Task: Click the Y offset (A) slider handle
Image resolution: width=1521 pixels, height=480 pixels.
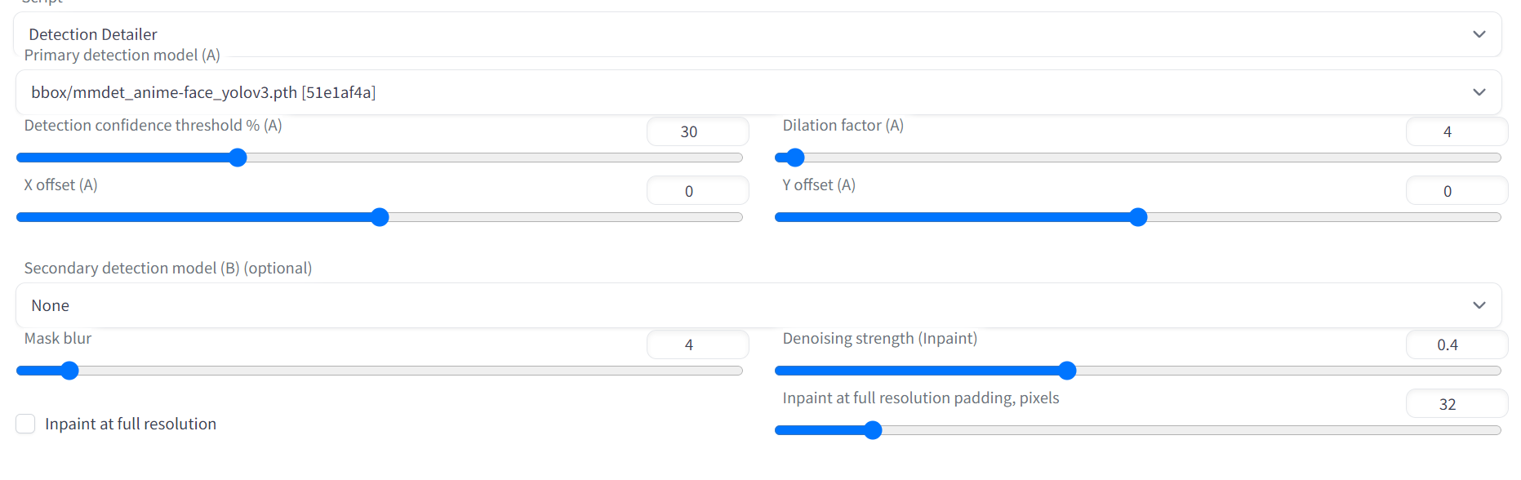Action: click(1138, 217)
